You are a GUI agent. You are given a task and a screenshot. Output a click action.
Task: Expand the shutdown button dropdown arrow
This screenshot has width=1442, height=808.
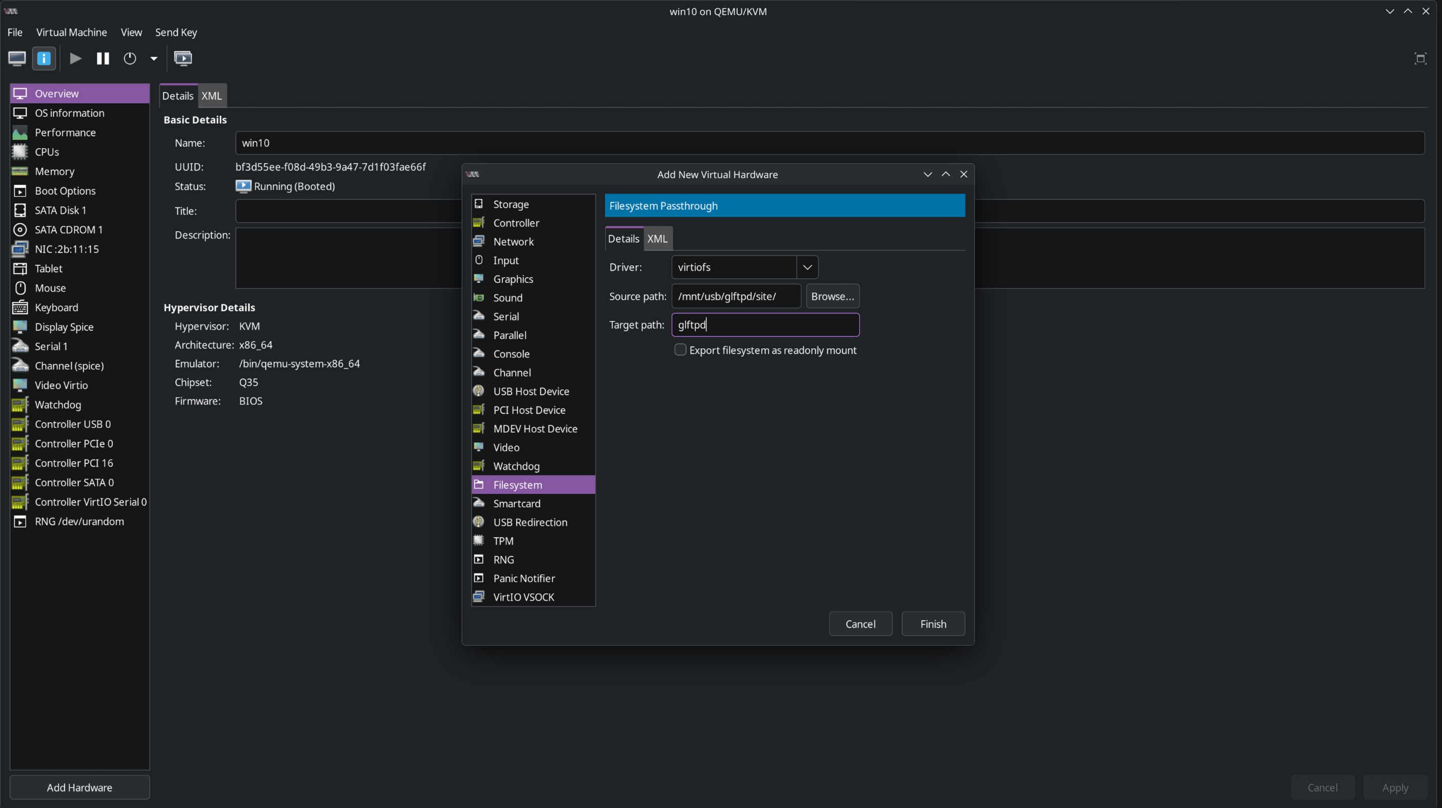click(154, 58)
